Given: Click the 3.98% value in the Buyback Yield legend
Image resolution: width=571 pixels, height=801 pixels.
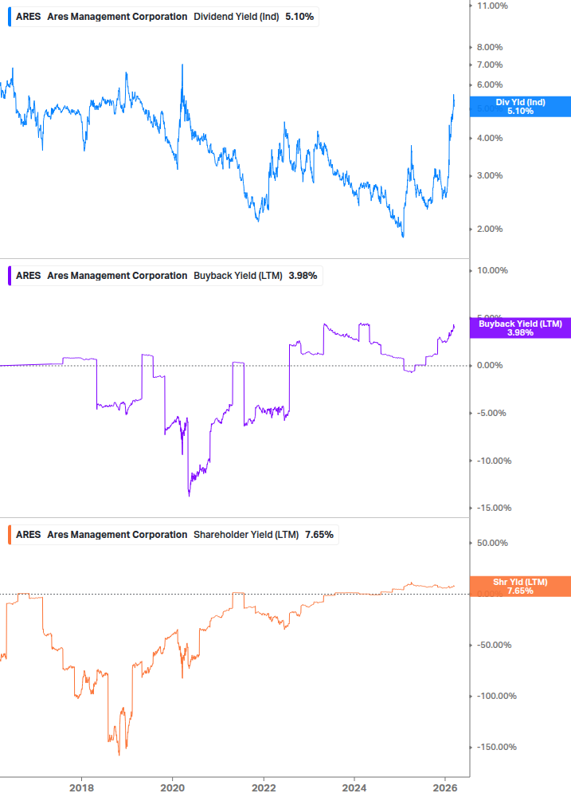Looking at the screenshot, I should click(x=303, y=276).
